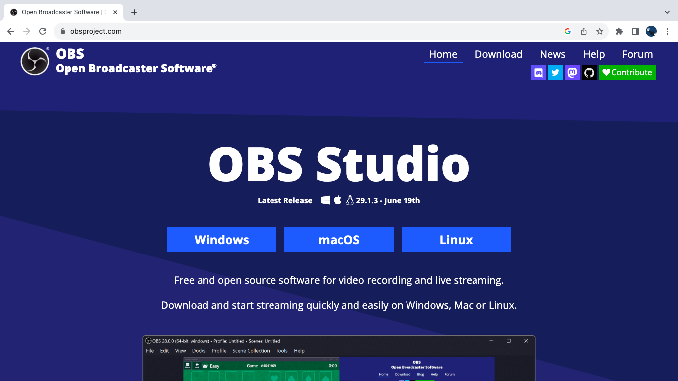This screenshot has height=381, width=678.
Task: Open the Forum nav item
Action: [x=637, y=54]
